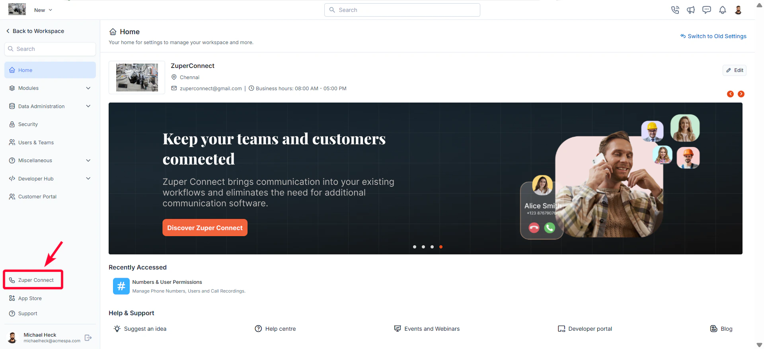Click the ZuperConnect company image thumbnail
The image size is (764, 349).
[137, 78]
